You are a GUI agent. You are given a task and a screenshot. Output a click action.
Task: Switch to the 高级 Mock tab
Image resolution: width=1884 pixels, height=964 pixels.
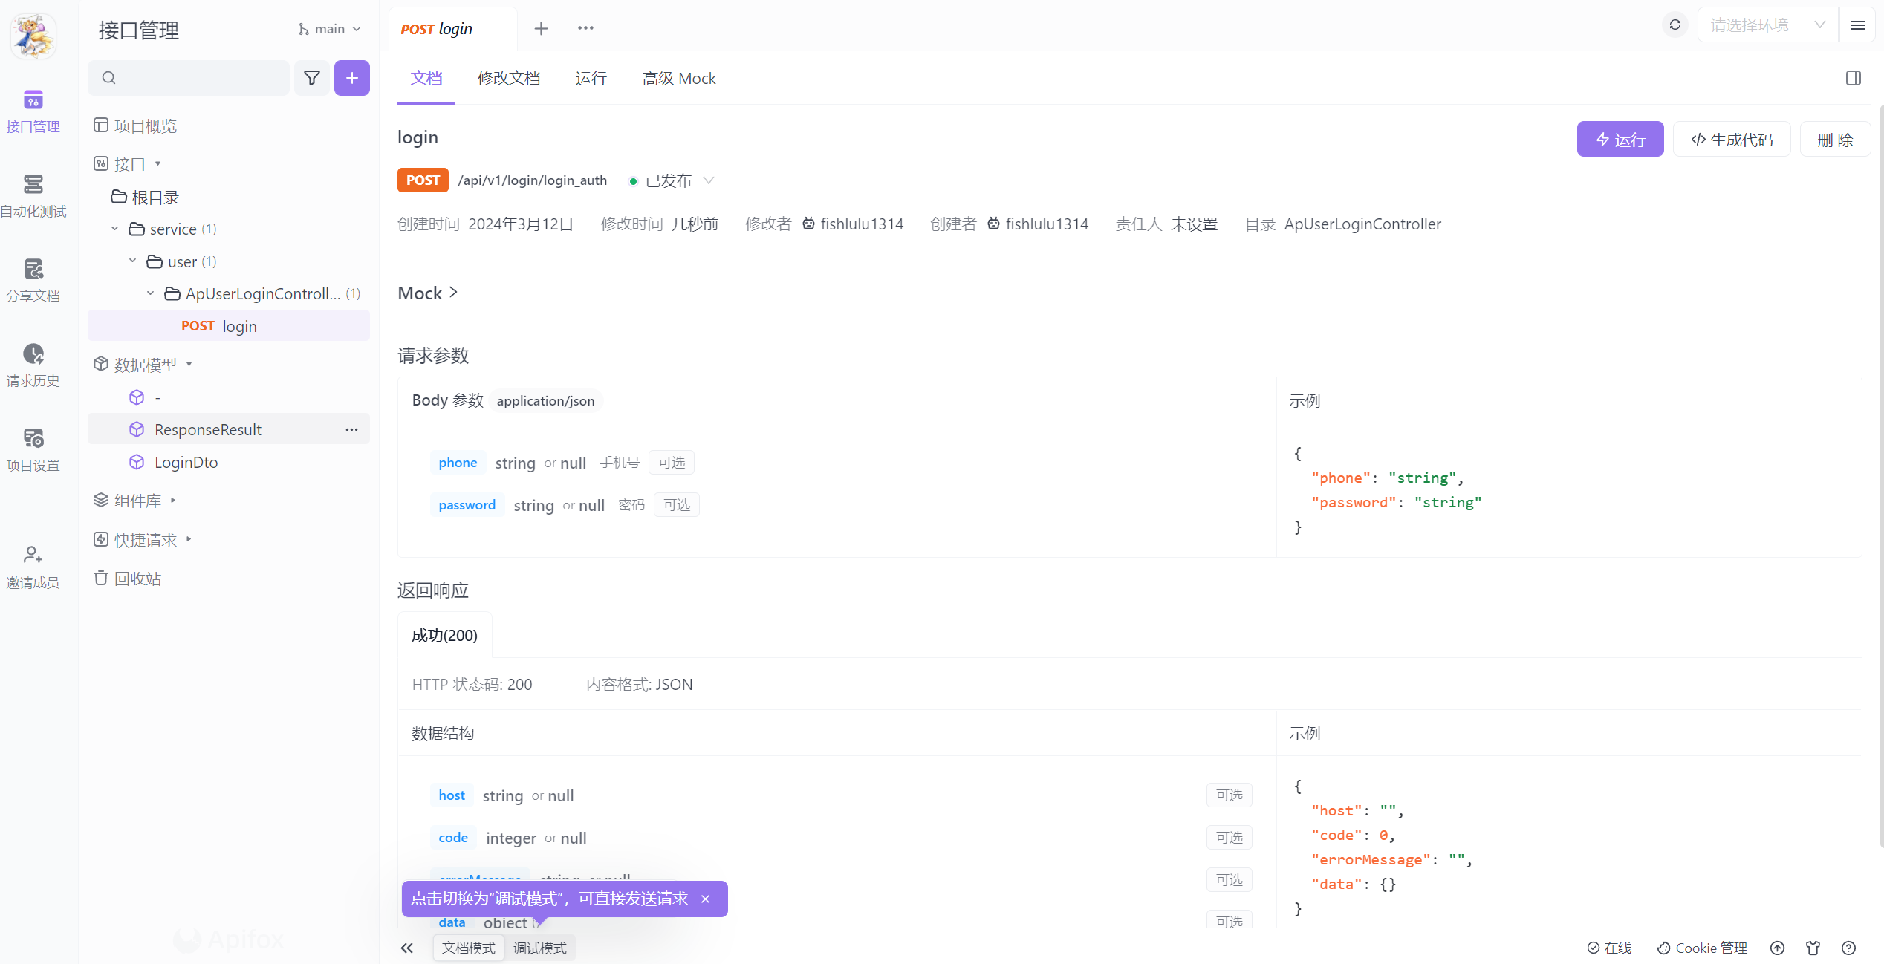click(678, 78)
